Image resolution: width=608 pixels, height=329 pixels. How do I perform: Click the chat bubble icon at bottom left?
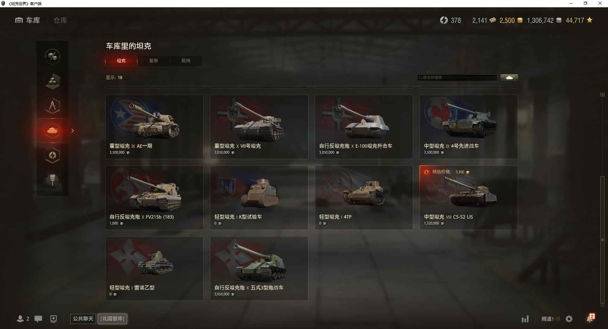(38, 319)
